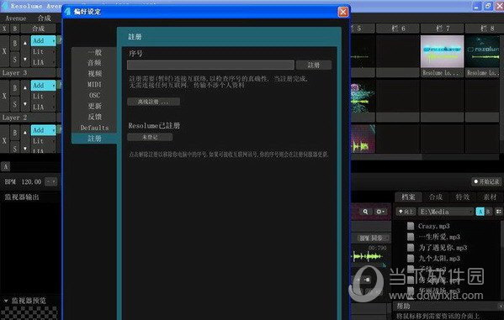The height and width of the screenshot is (320, 504).
Task: Click the A button above the BPM display
Action: tap(6, 166)
